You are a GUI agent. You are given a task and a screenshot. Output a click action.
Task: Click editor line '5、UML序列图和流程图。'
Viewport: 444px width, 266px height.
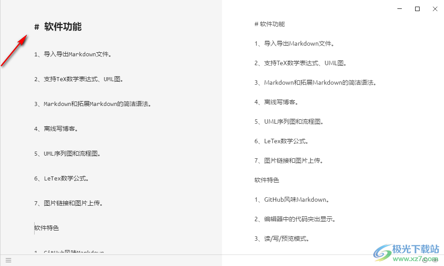click(67, 154)
